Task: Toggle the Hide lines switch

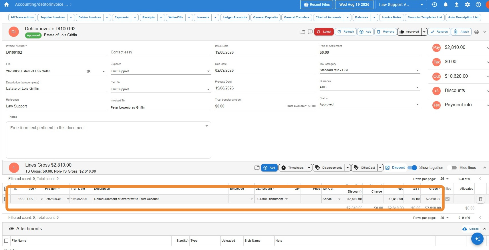Action: [x=452, y=168]
